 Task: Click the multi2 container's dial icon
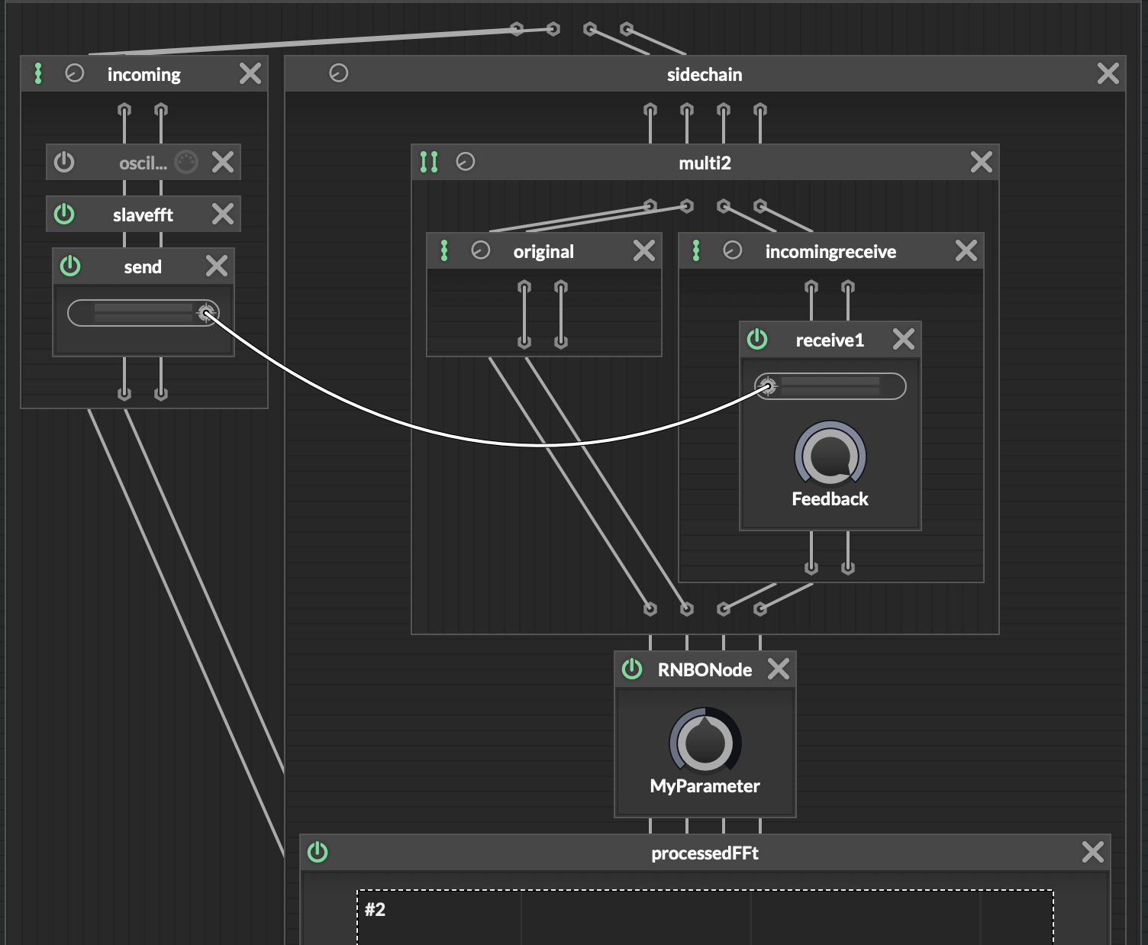click(466, 162)
